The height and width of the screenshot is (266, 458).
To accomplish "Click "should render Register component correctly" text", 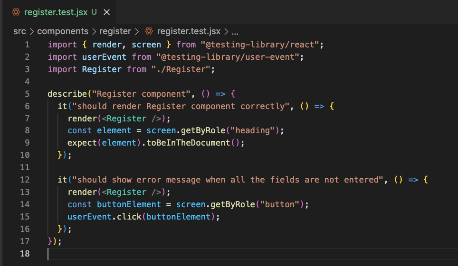I will click(181, 106).
